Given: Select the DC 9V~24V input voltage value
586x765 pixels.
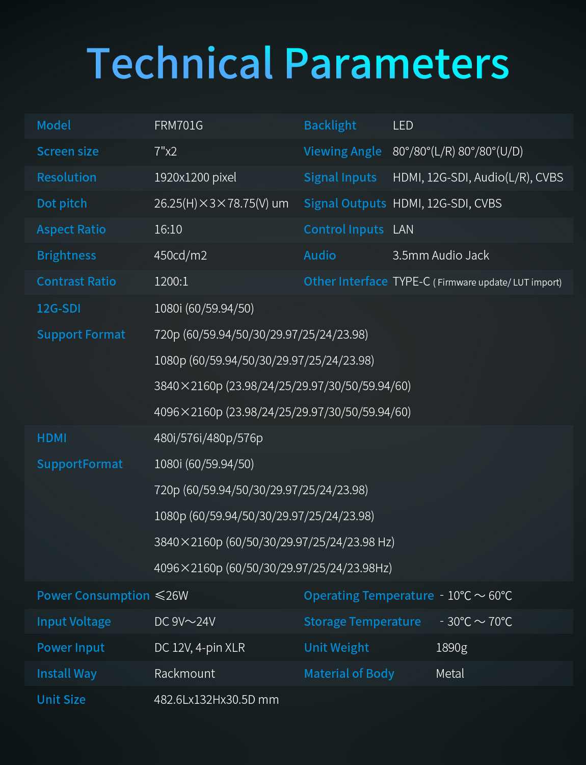Looking at the screenshot, I should click(x=185, y=622).
